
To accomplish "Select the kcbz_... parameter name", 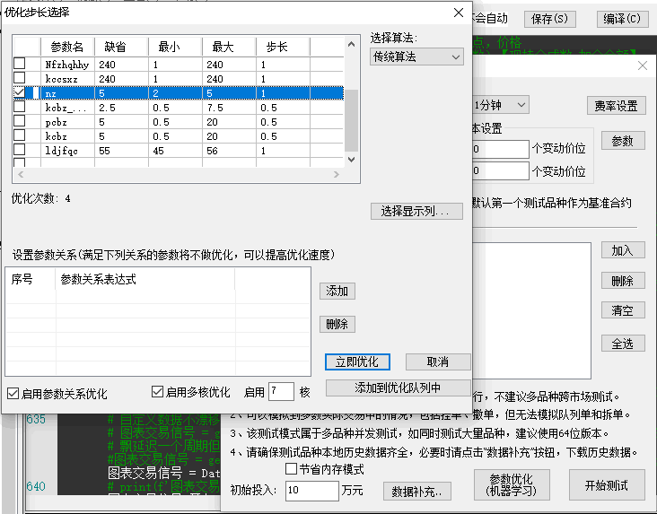I will [66, 108].
